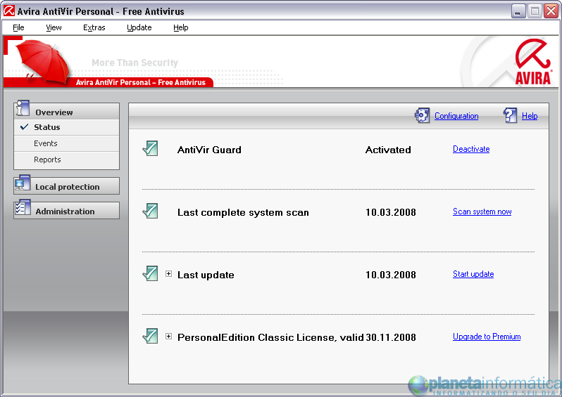Open the Administration section
The width and height of the screenshot is (562, 397).
pos(67,211)
